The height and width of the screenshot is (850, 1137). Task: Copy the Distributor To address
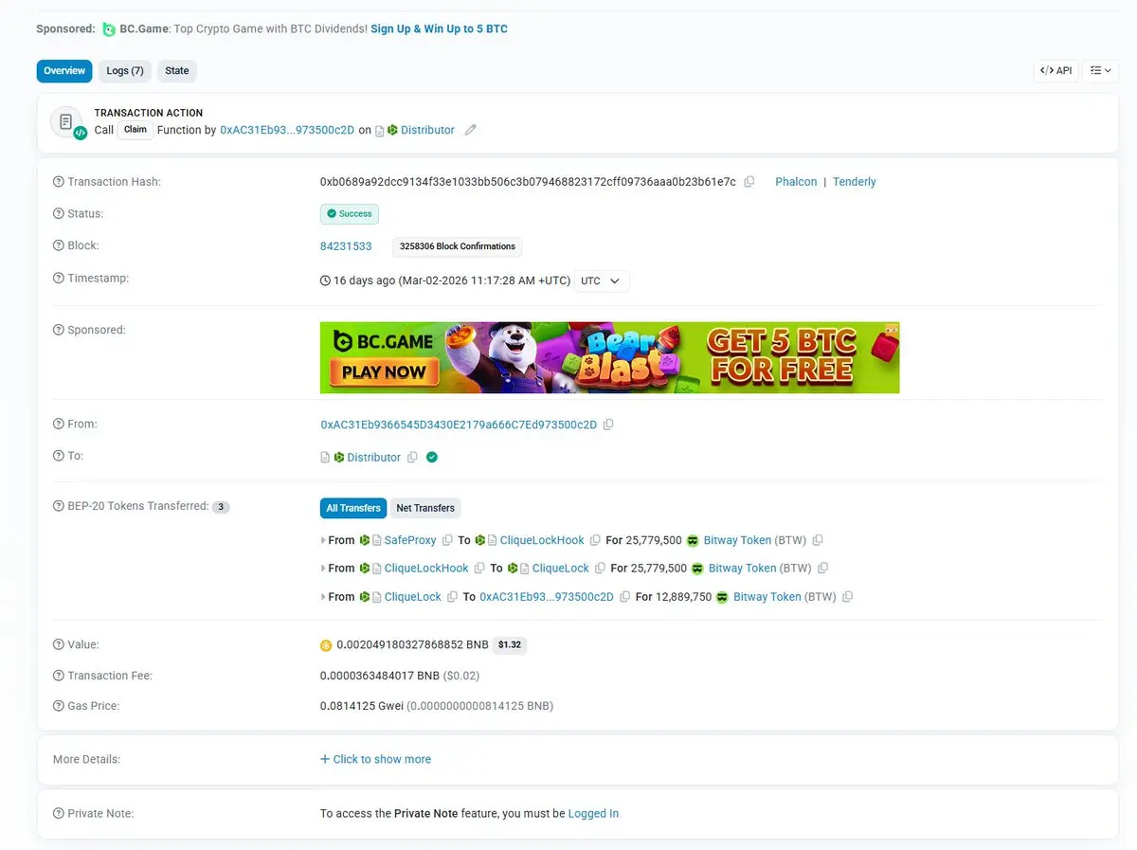coord(412,458)
